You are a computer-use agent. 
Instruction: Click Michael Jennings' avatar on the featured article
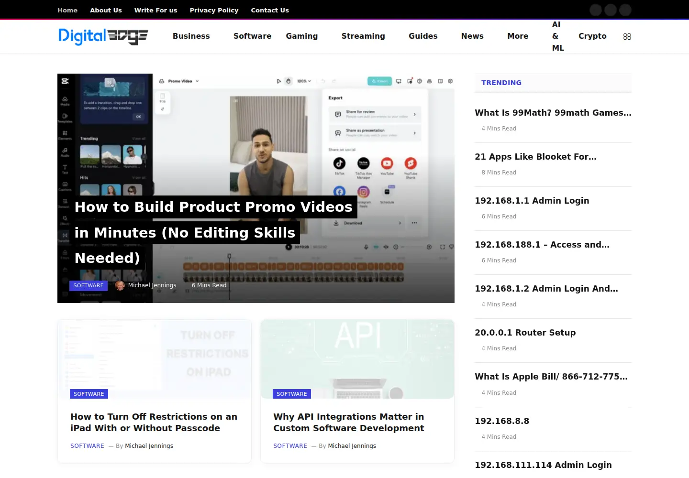[x=120, y=285]
